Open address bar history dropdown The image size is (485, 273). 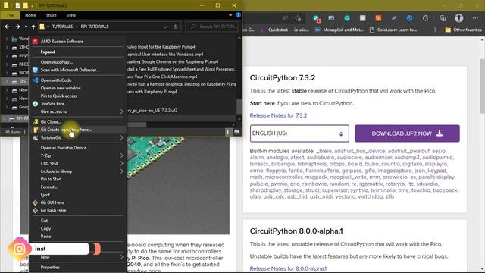pos(165,27)
